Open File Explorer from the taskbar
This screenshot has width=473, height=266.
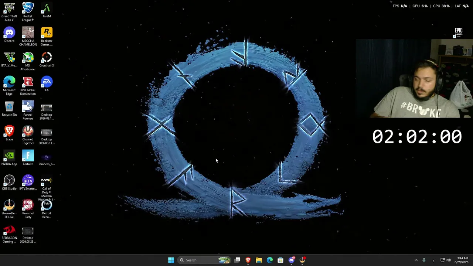click(259, 260)
